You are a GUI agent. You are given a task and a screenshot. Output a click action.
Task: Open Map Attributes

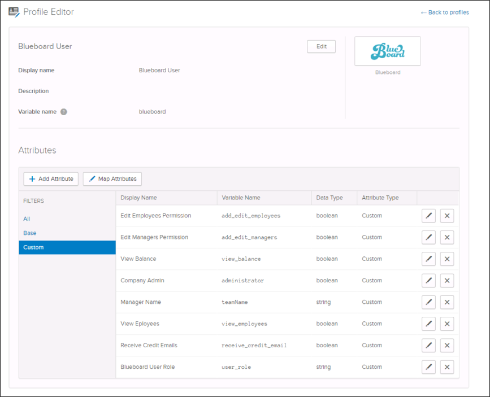[x=112, y=179]
